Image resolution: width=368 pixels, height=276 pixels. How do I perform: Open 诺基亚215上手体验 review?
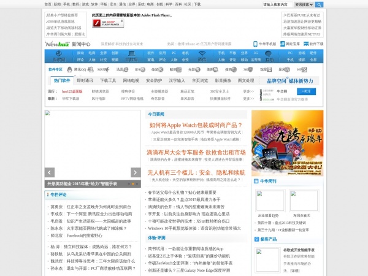pyautogui.click(x=189, y=256)
